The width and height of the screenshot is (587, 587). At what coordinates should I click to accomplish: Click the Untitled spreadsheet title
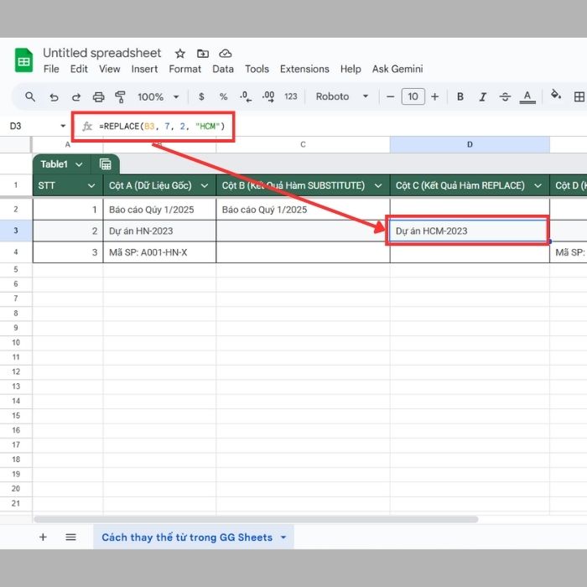pos(102,53)
